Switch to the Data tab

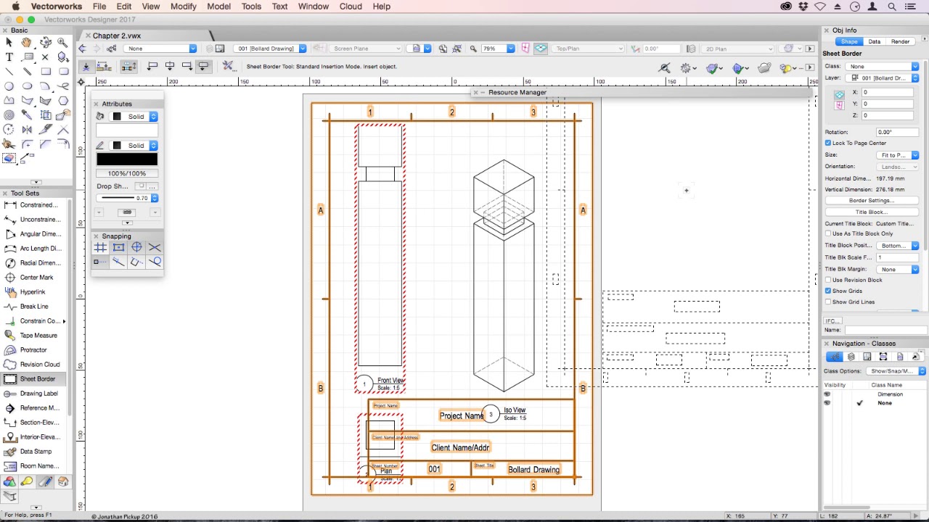[x=875, y=42]
